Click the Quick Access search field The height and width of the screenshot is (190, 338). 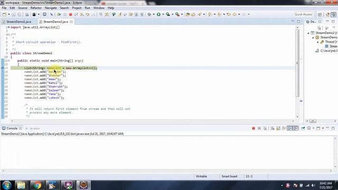[x=303, y=14]
